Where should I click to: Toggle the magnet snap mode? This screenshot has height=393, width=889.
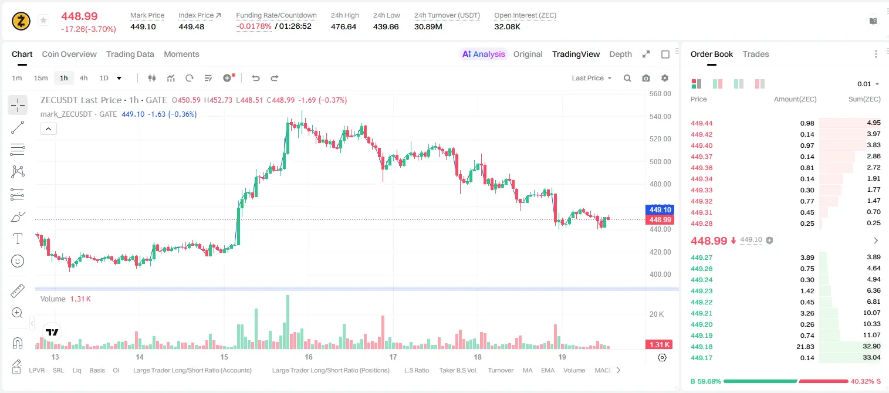[18, 343]
